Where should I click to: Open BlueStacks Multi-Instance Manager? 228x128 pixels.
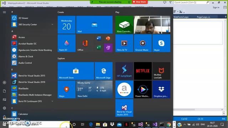[x=32, y=95]
